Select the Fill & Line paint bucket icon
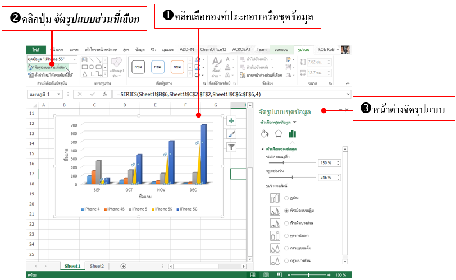 pyautogui.click(x=266, y=134)
